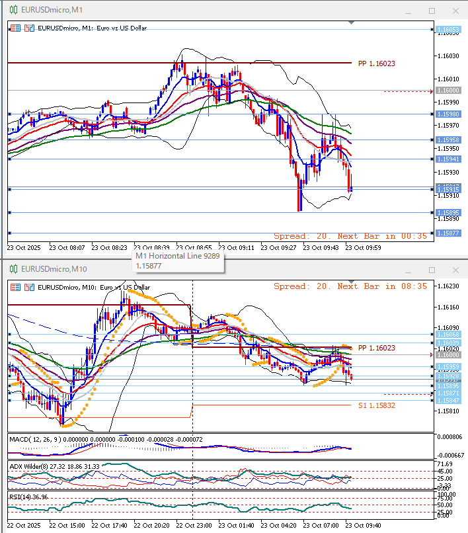Select the S1 1.15832 support label on M10 chart
Image resolution: width=468 pixels, height=533 pixels.
click(377, 405)
